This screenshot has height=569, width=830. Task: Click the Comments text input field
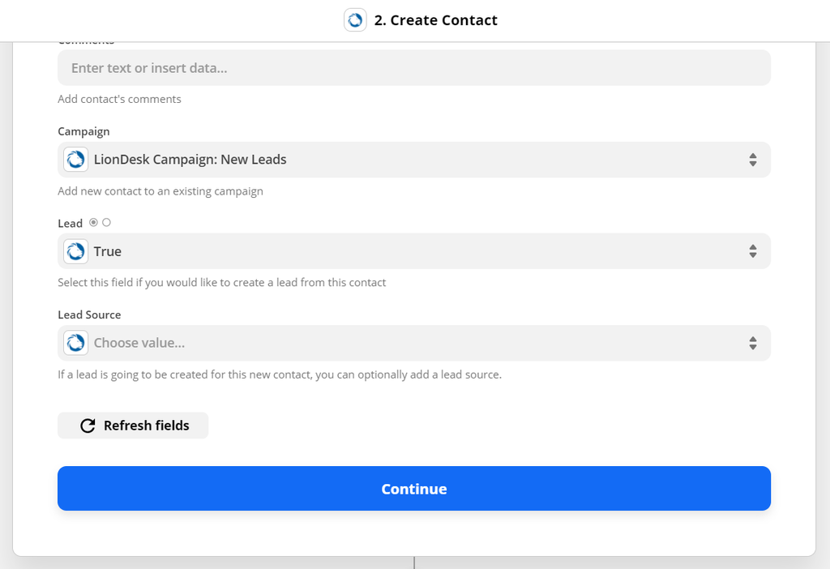click(413, 67)
